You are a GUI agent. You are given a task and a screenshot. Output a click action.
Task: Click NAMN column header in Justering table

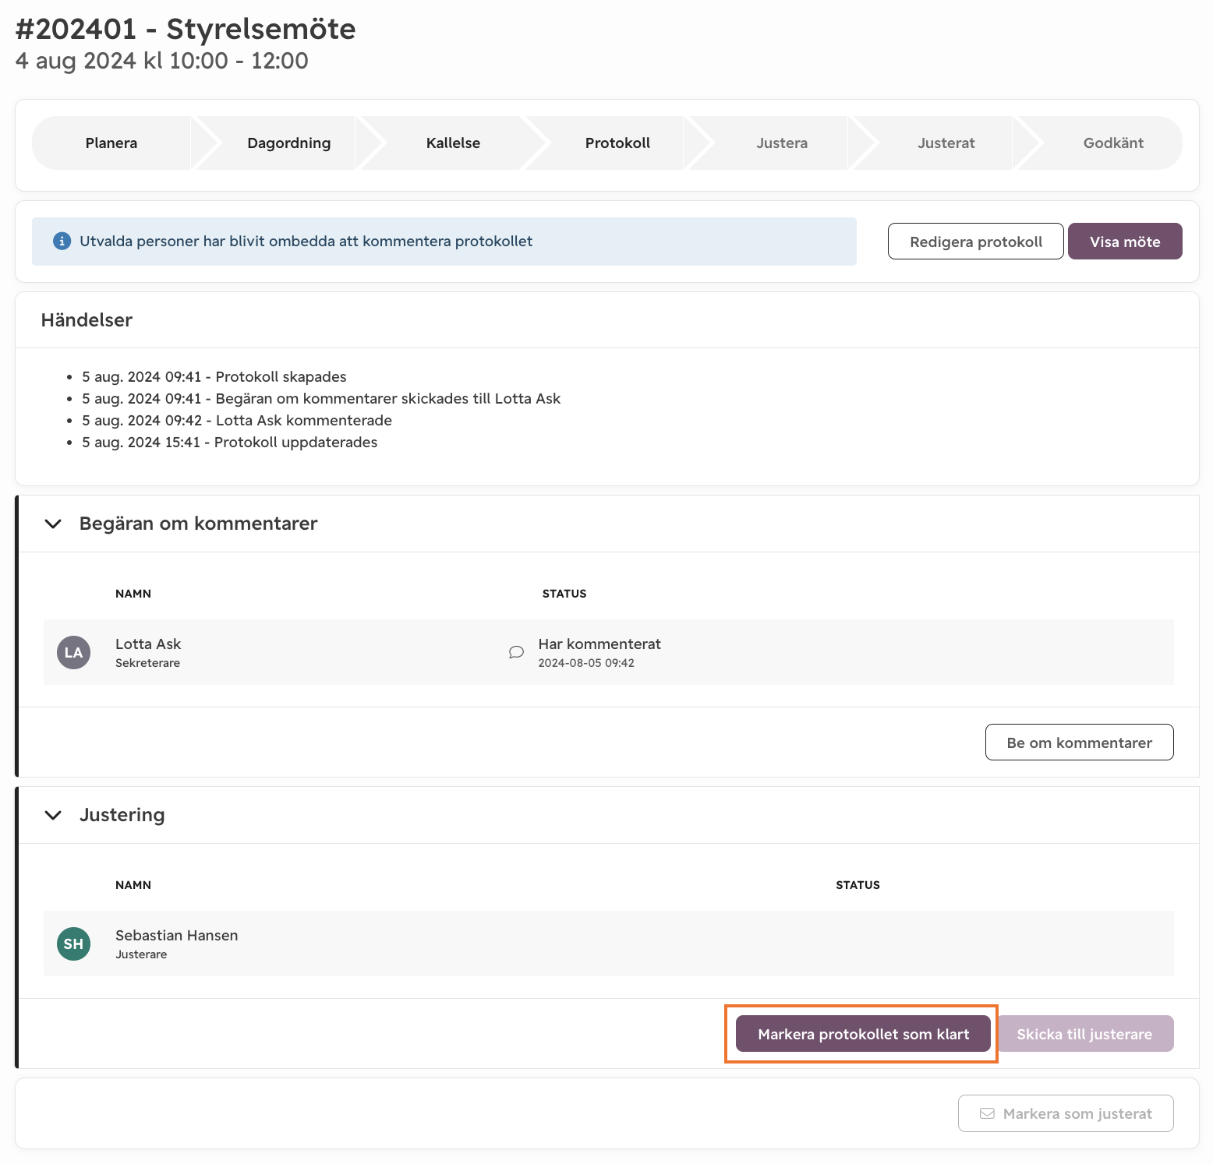133,885
